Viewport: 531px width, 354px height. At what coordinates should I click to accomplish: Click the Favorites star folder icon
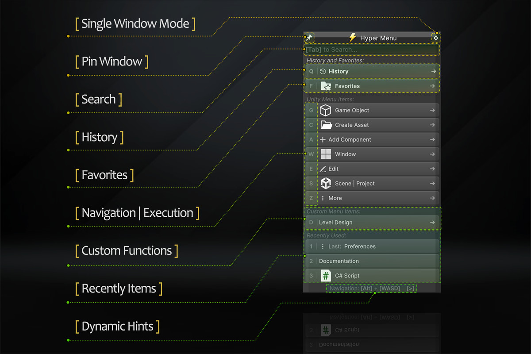(x=326, y=86)
